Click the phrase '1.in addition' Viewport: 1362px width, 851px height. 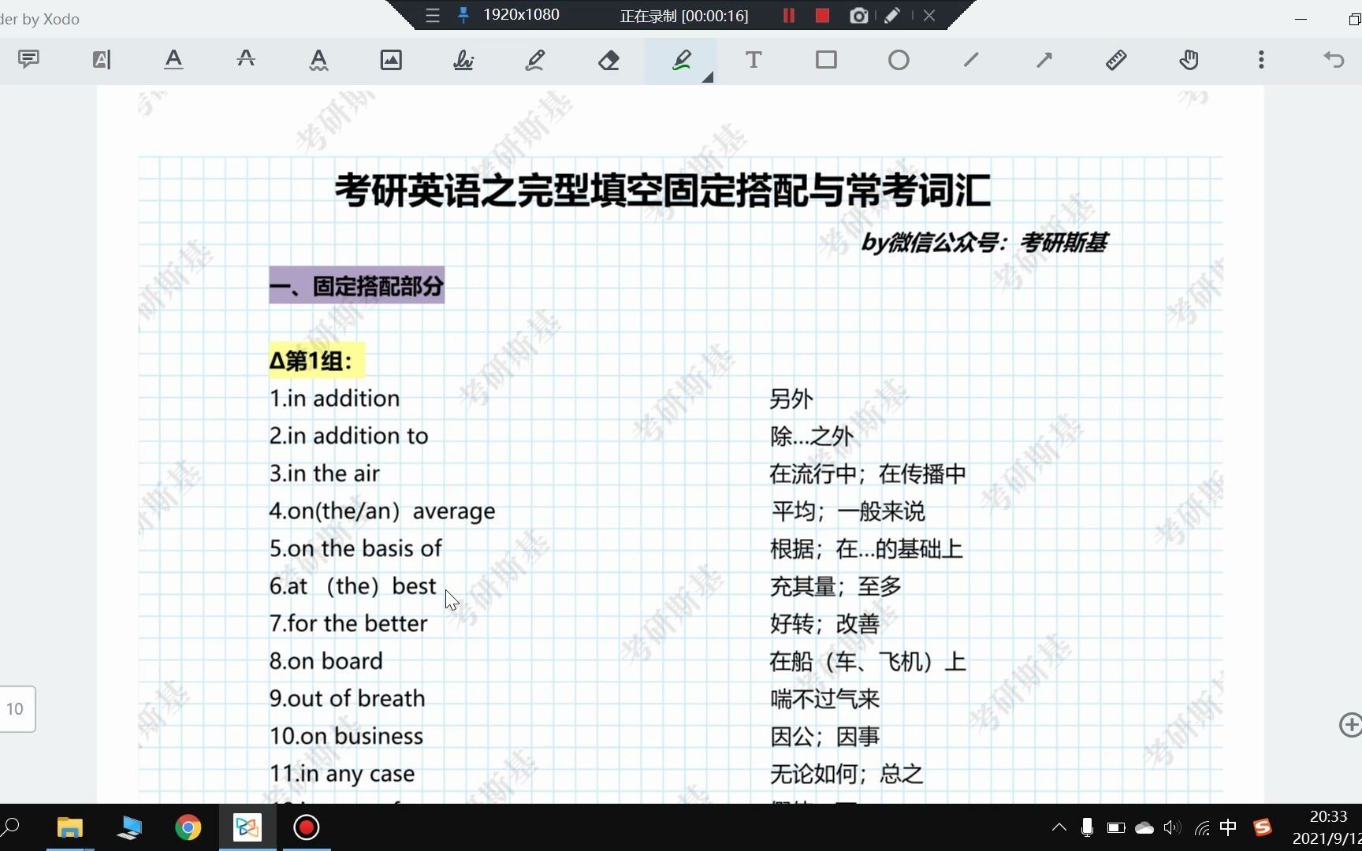pos(334,399)
